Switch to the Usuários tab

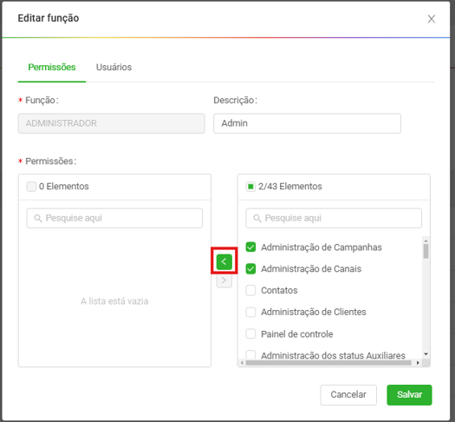114,67
